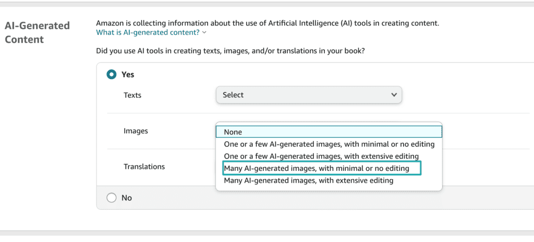
Task: Select the Yes radio button
Action: pos(112,74)
